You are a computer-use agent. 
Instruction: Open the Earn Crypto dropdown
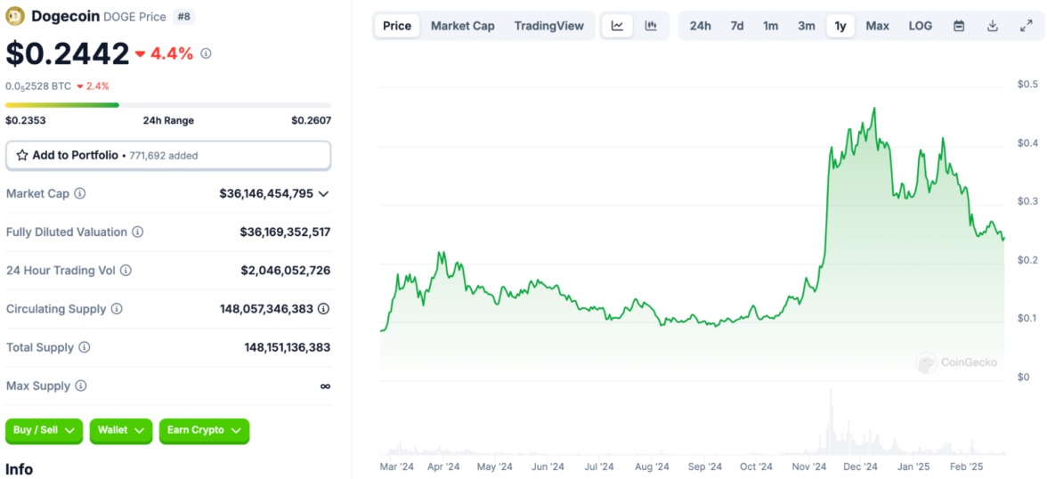tap(204, 431)
